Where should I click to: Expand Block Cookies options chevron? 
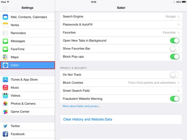179,83
